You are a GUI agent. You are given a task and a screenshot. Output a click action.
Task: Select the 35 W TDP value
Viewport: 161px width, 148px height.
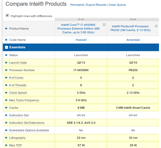pyautogui.click(x=133, y=145)
